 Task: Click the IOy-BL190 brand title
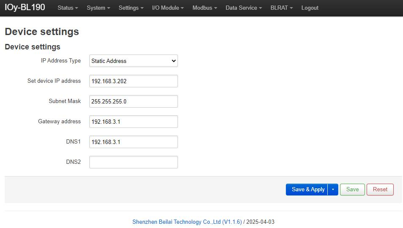point(25,7)
